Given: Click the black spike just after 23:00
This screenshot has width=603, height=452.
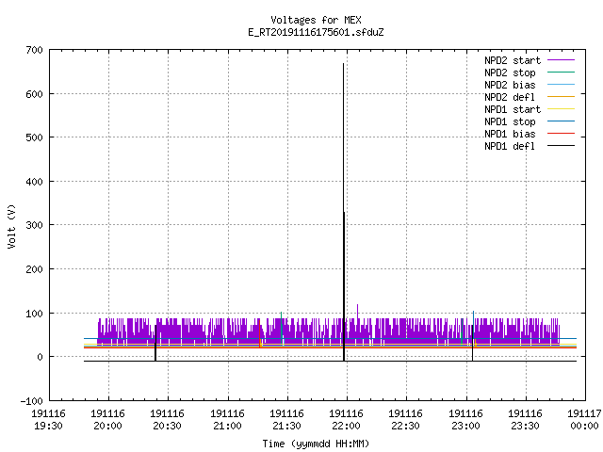Looking at the screenshot, I should coord(473,343).
